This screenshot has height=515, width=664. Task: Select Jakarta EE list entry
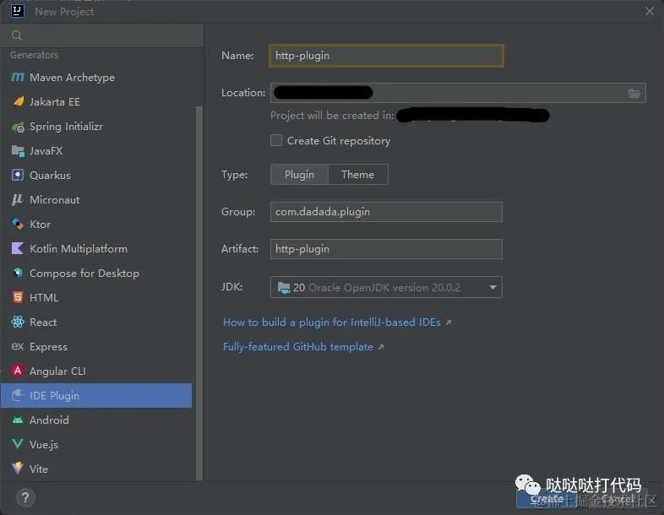coord(96,102)
